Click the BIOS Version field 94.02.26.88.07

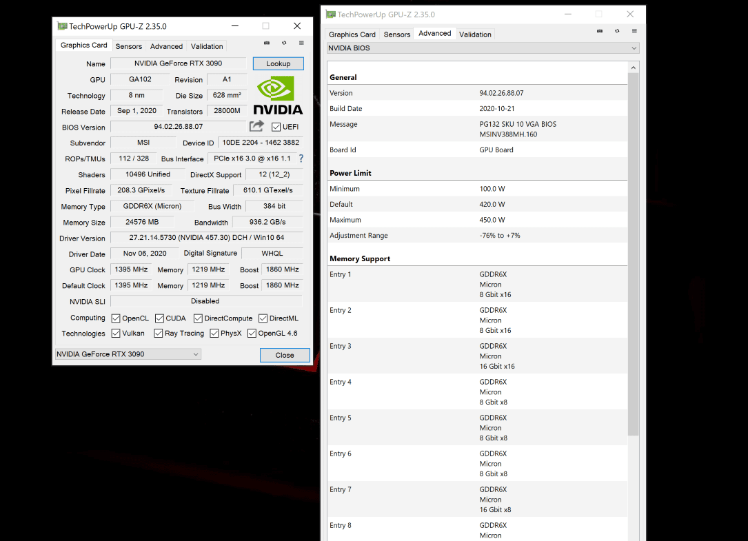click(x=179, y=127)
